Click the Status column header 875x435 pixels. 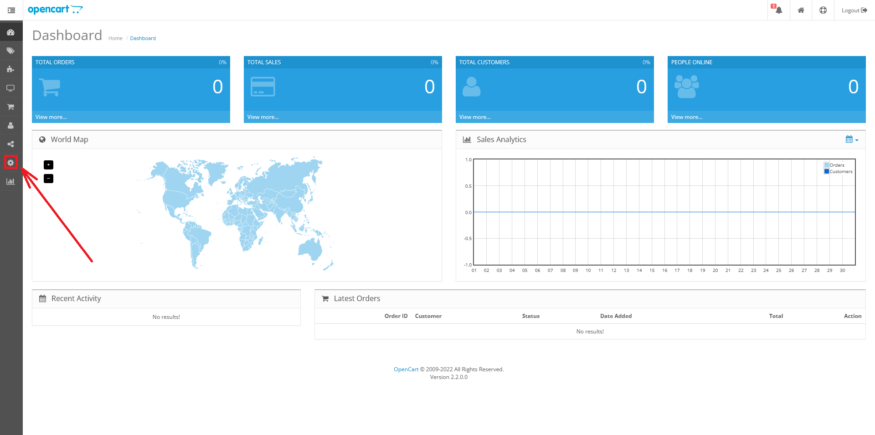[x=531, y=316]
